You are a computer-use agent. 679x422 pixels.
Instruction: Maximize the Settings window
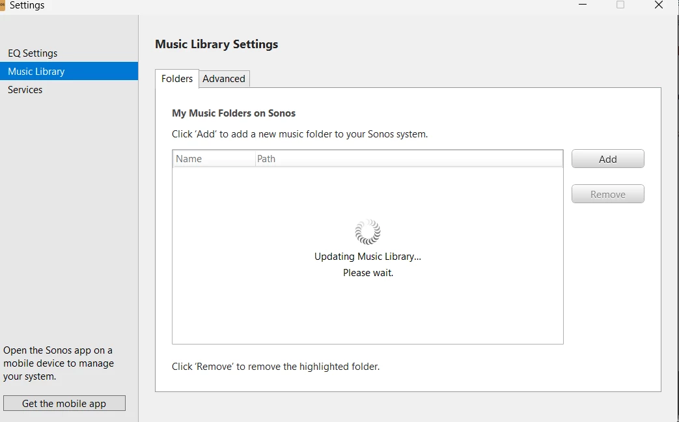(x=620, y=5)
